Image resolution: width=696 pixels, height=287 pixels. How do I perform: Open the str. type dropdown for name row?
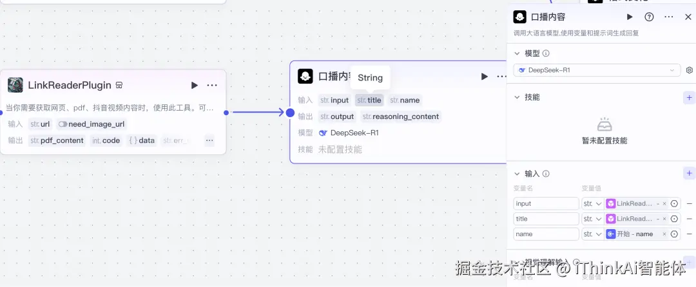[593, 234]
